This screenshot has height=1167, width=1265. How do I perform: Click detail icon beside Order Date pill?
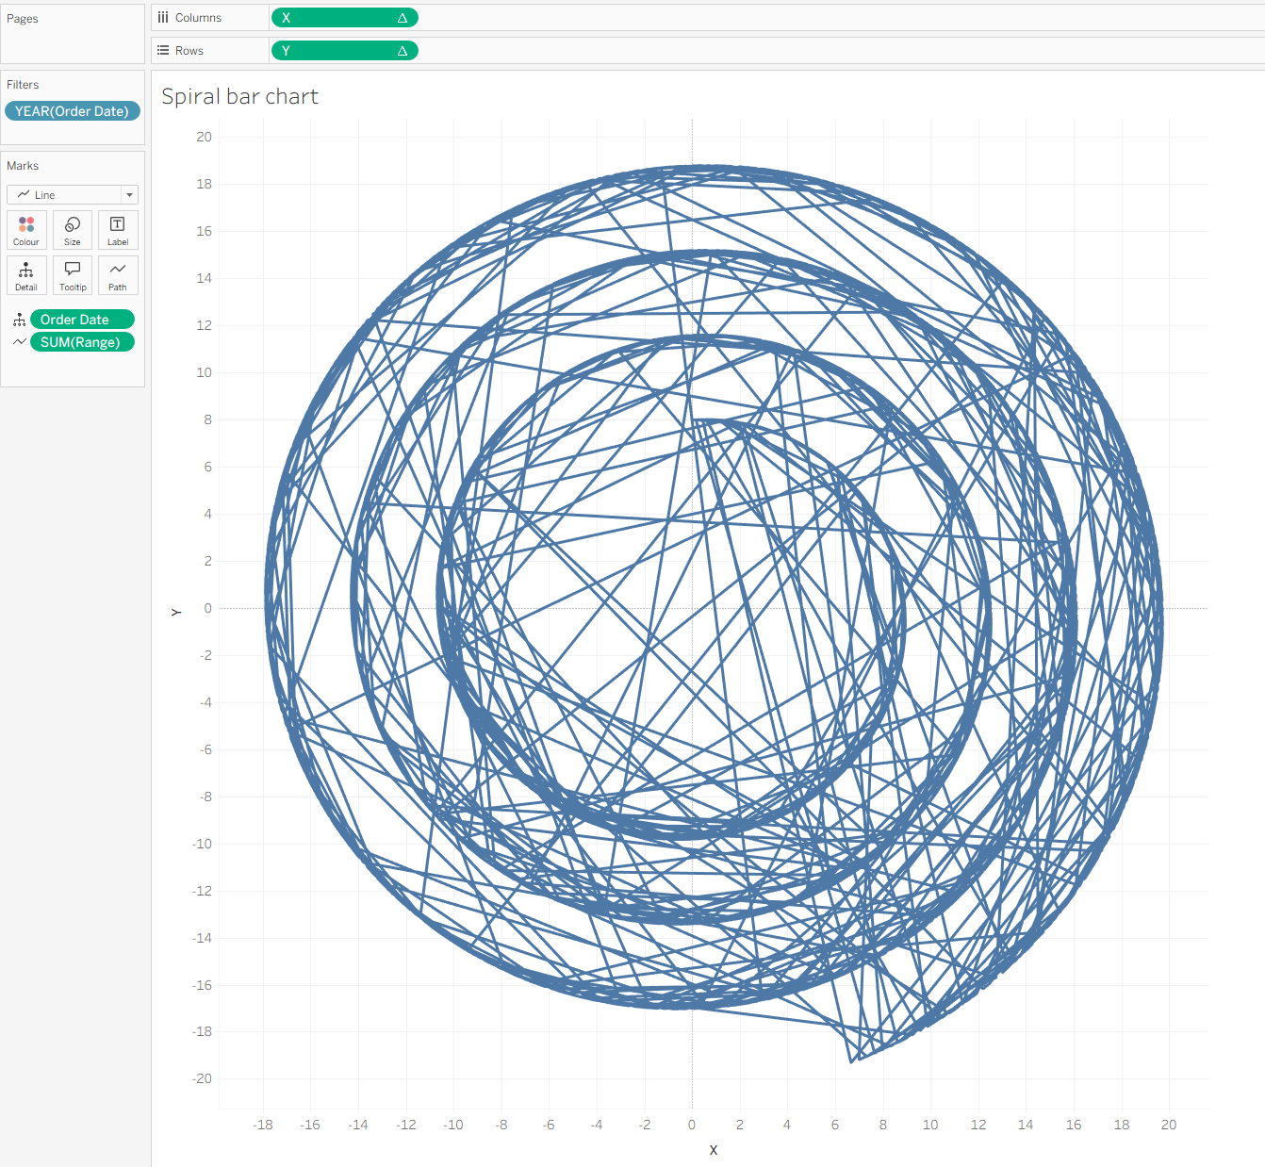pyautogui.click(x=19, y=320)
